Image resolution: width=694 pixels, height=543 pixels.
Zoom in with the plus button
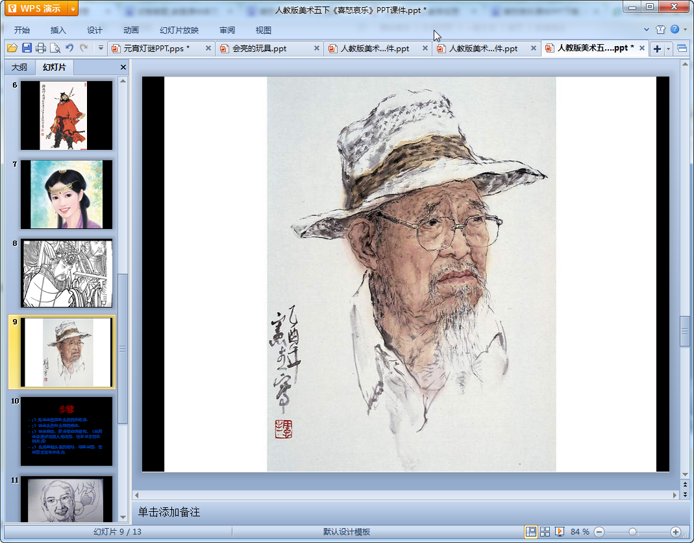pyautogui.click(x=675, y=531)
